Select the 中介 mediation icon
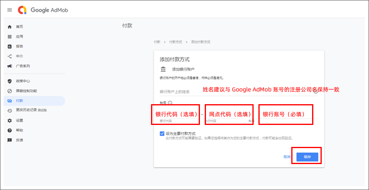The width and height of the screenshot is (369, 190). [x=10, y=56]
